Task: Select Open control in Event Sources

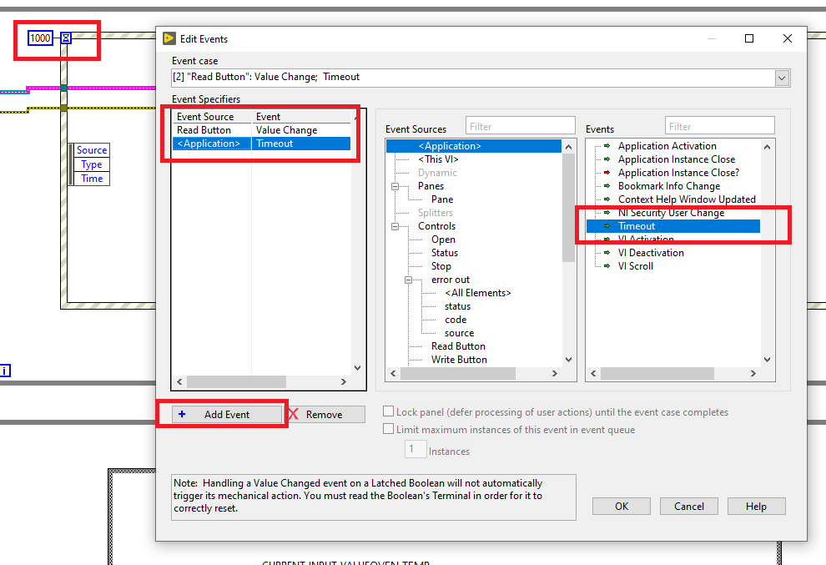Action: [x=443, y=240]
